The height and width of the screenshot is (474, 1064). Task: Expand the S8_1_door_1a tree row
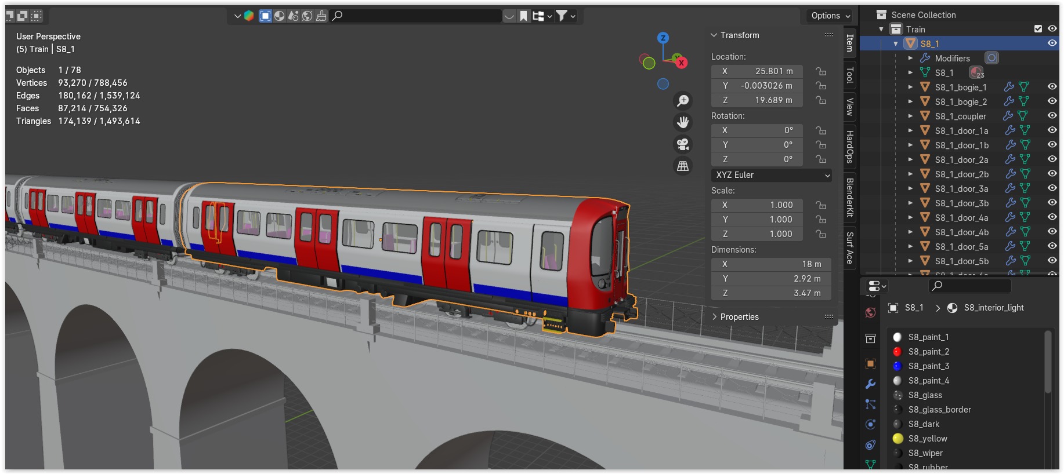point(910,130)
